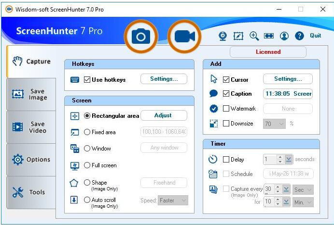Click the Schedule date time field
The height and width of the screenshot is (225, 334).
pyautogui.click(x=289, y=174)
